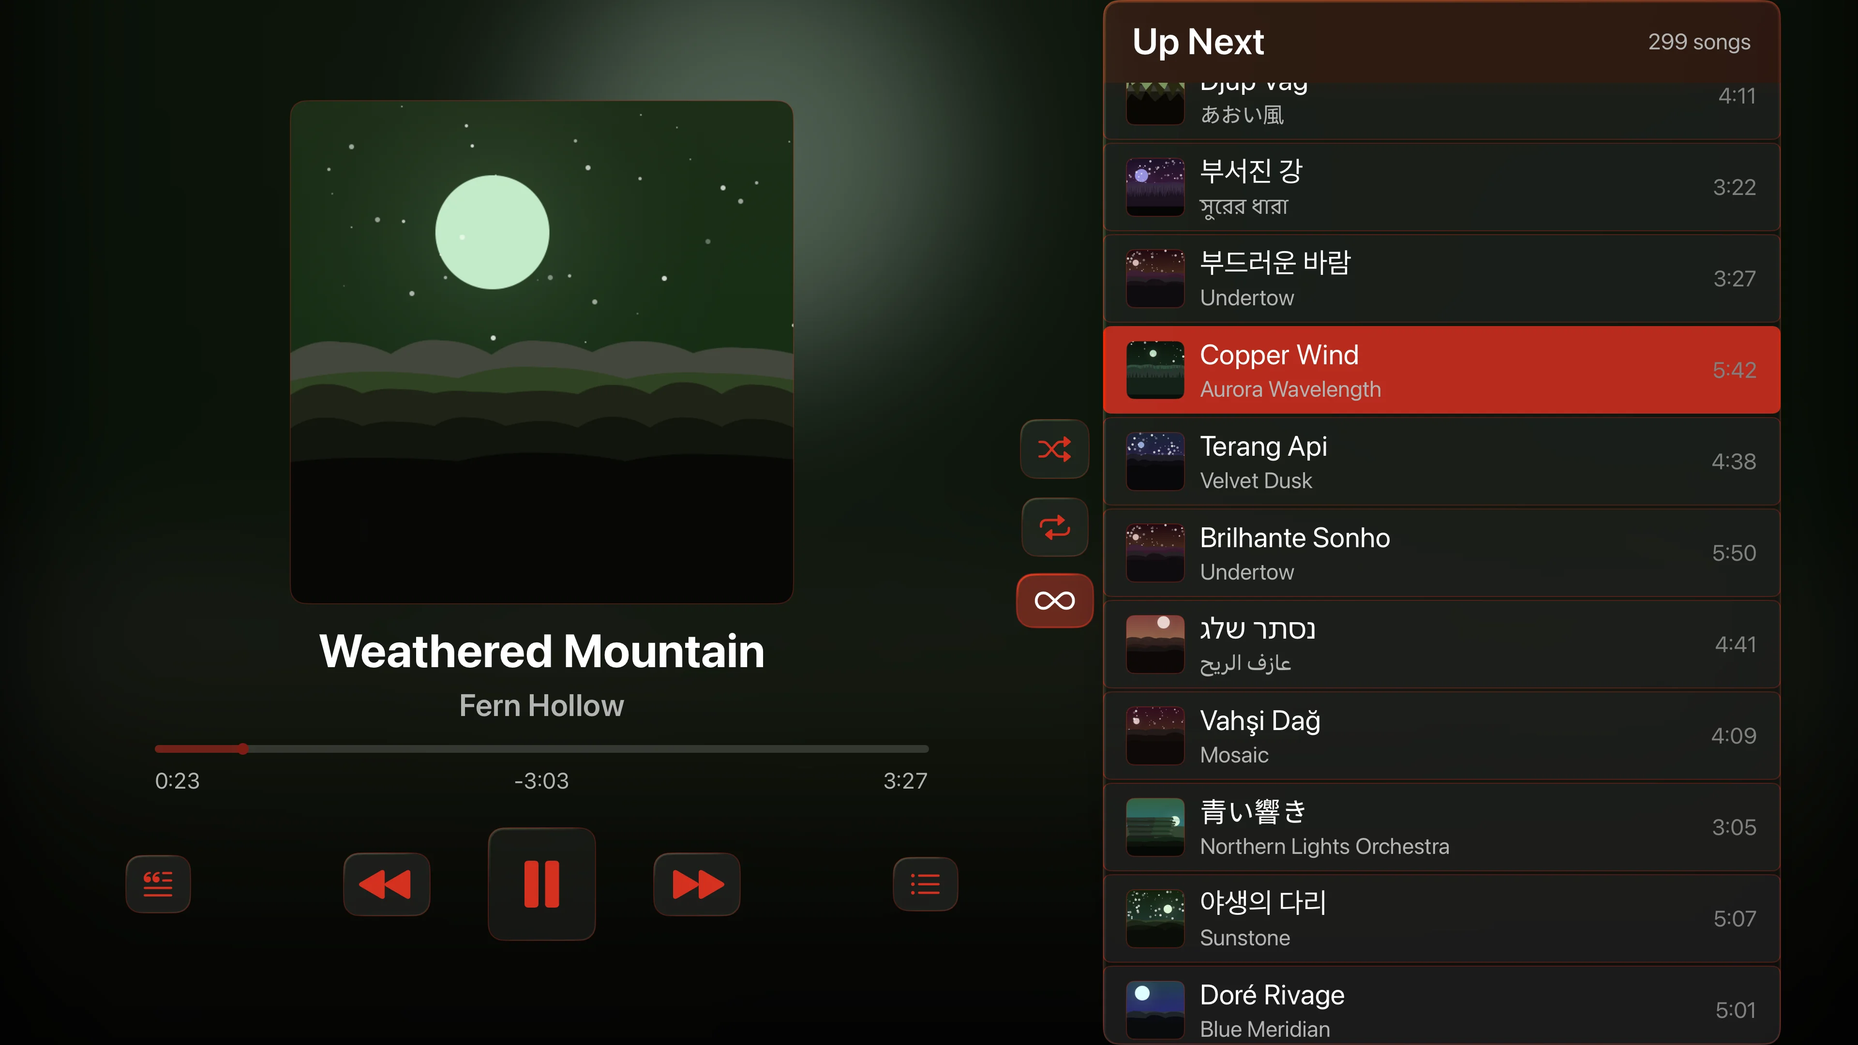Disable the infinity autoplay button
This screenshot has width=1858, height=1045.
click(1054, 601)
